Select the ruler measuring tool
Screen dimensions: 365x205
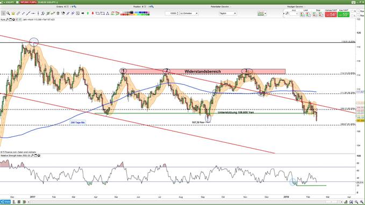pyautogui.click(x=18, y=13)
